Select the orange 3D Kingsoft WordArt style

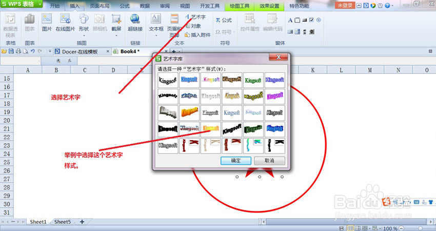(189, 113)
